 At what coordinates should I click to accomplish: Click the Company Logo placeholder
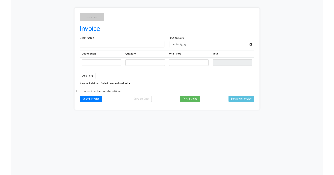92,17
